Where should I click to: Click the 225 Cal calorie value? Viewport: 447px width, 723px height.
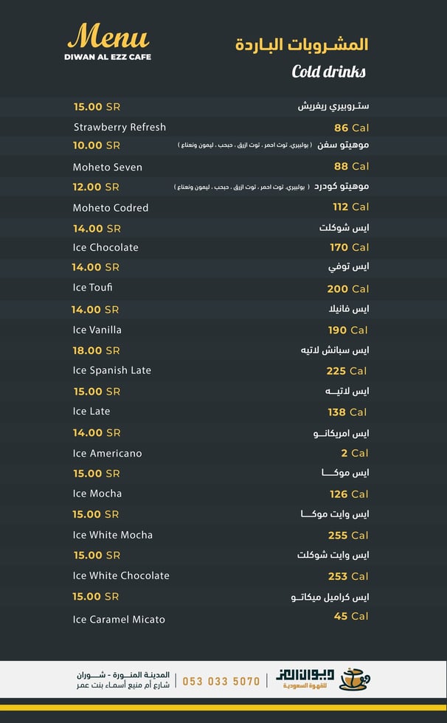click(347, 371)
